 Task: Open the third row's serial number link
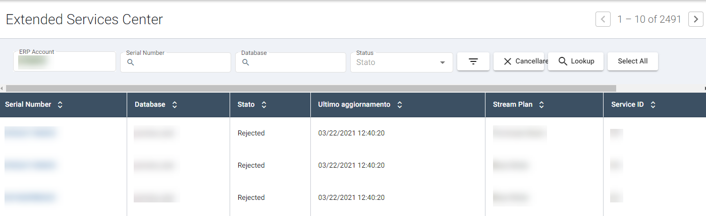pyautogui.click(x=30, y=197)
